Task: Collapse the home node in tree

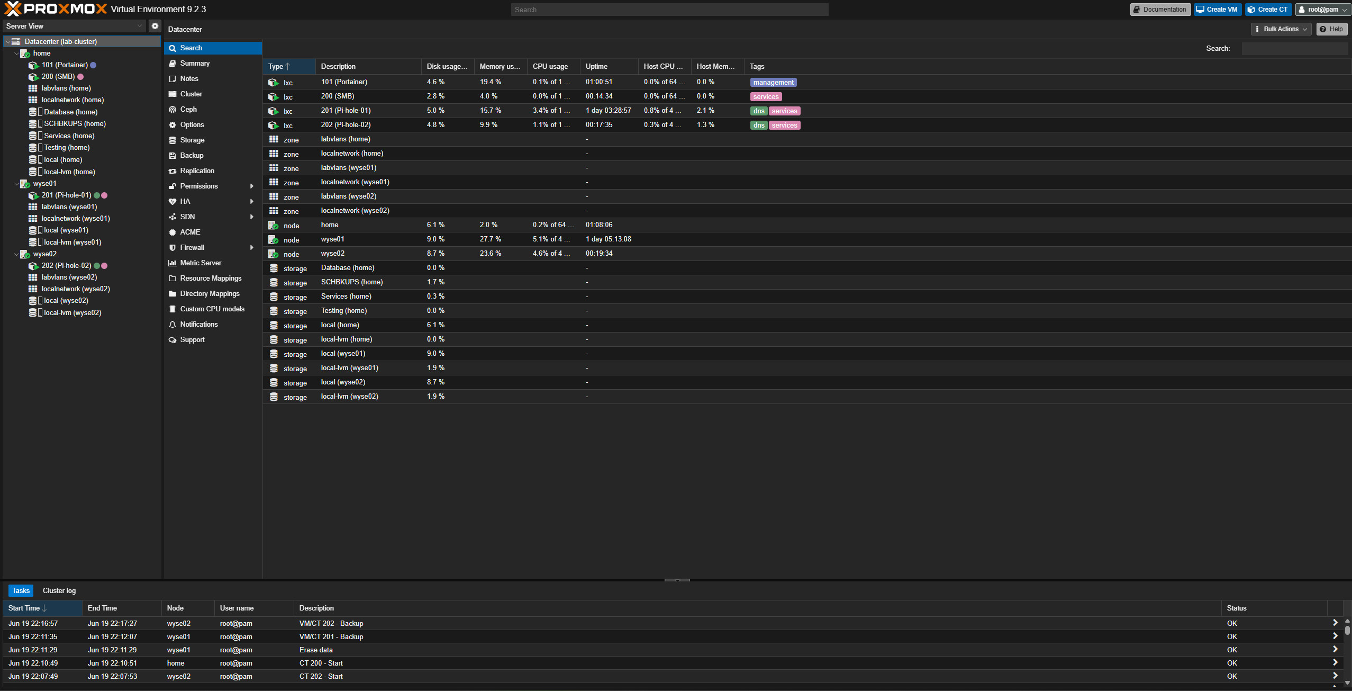Action: (x=16, y=53)
